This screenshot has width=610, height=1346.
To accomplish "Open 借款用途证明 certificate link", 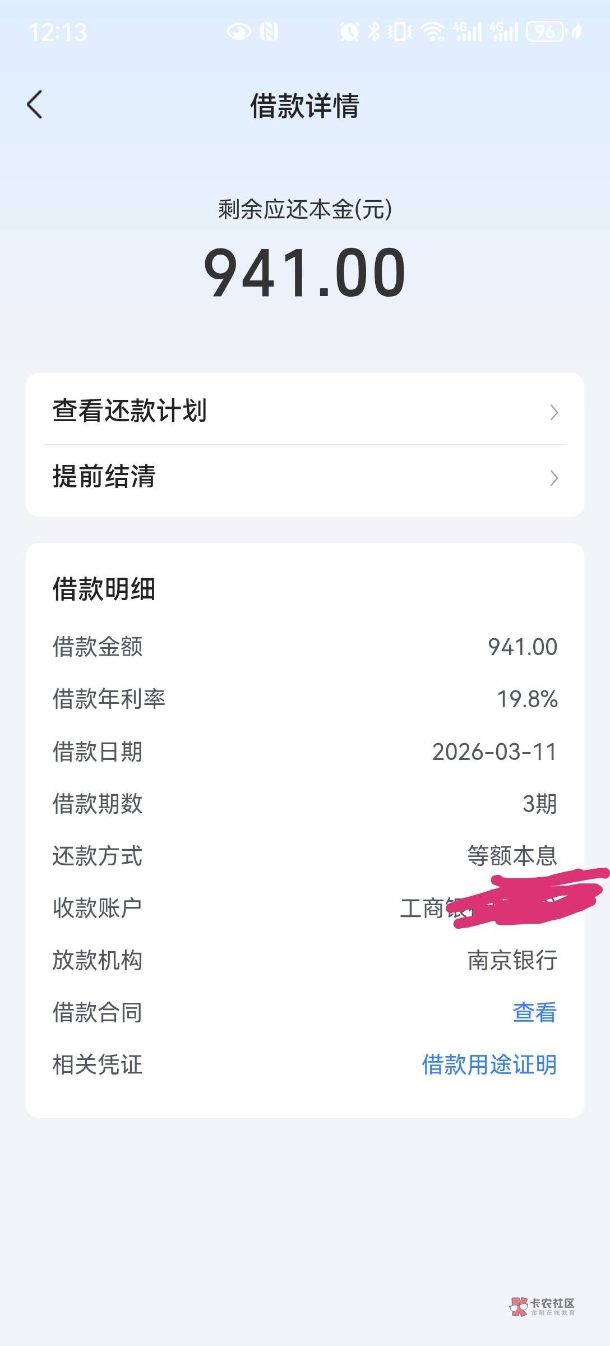I will tap(489, 1064).
